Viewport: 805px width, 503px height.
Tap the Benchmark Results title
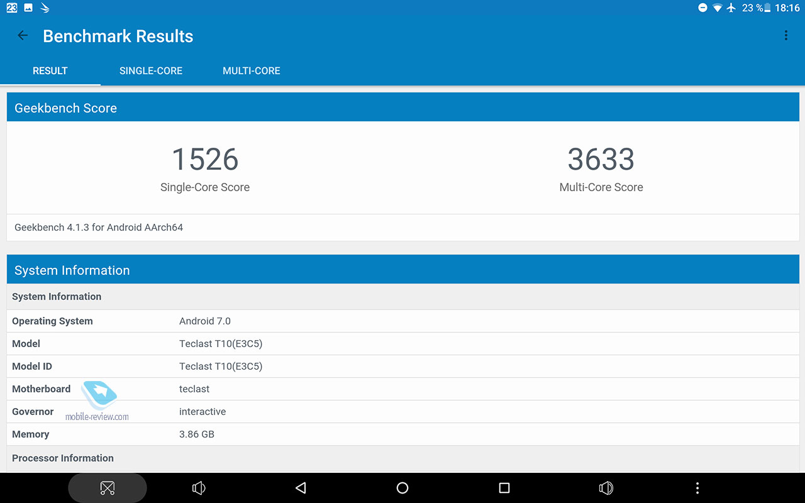tap(118, 36)
